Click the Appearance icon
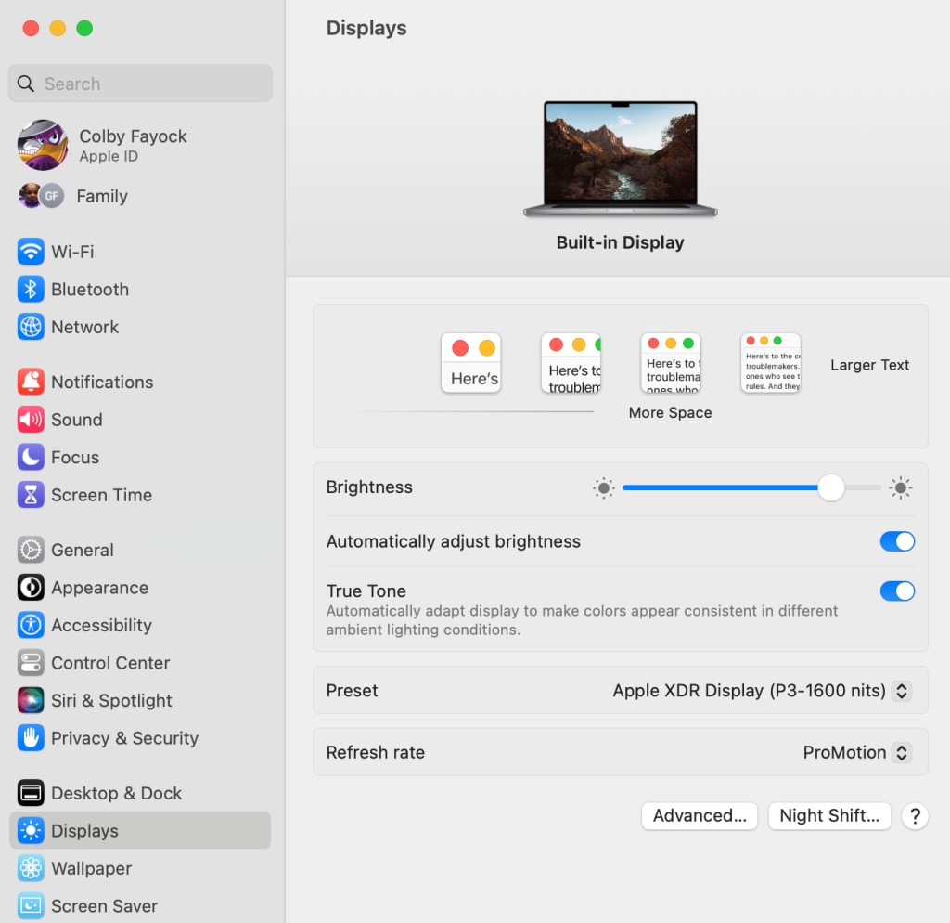Viewport: 950px width, 923px height. (x=31, y=587)
